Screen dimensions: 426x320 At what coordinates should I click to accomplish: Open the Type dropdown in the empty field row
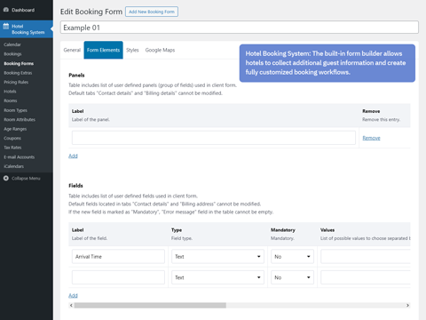coord(217,277)
